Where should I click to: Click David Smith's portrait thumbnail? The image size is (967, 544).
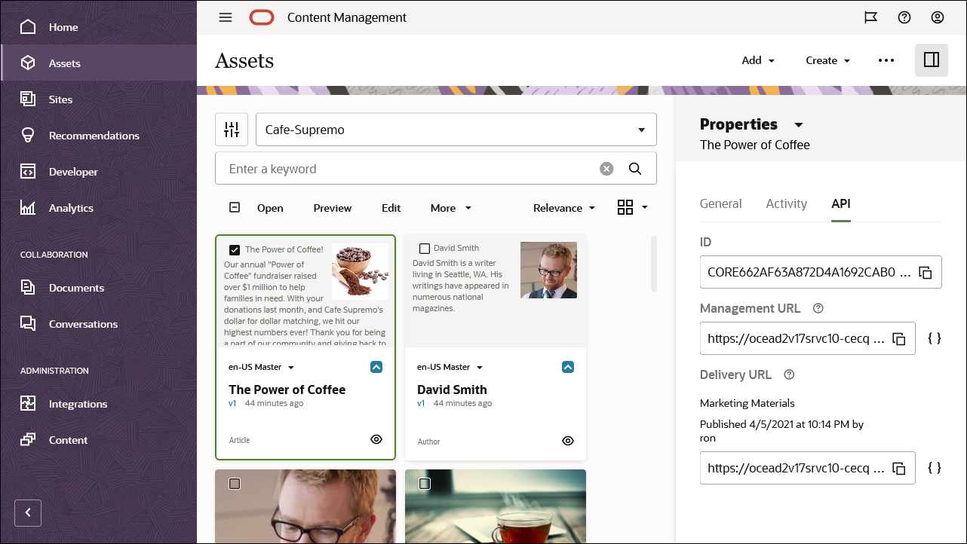548,270
